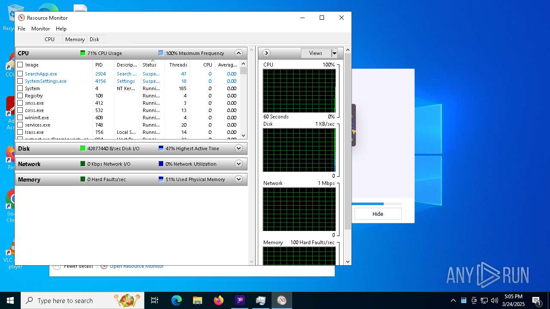Switch to the Memory tab
Viewport: 550px width, 309px height.
[75, 39]
